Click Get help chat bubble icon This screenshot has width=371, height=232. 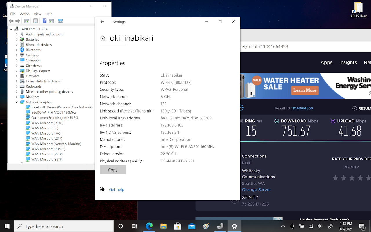pos(102,189)
